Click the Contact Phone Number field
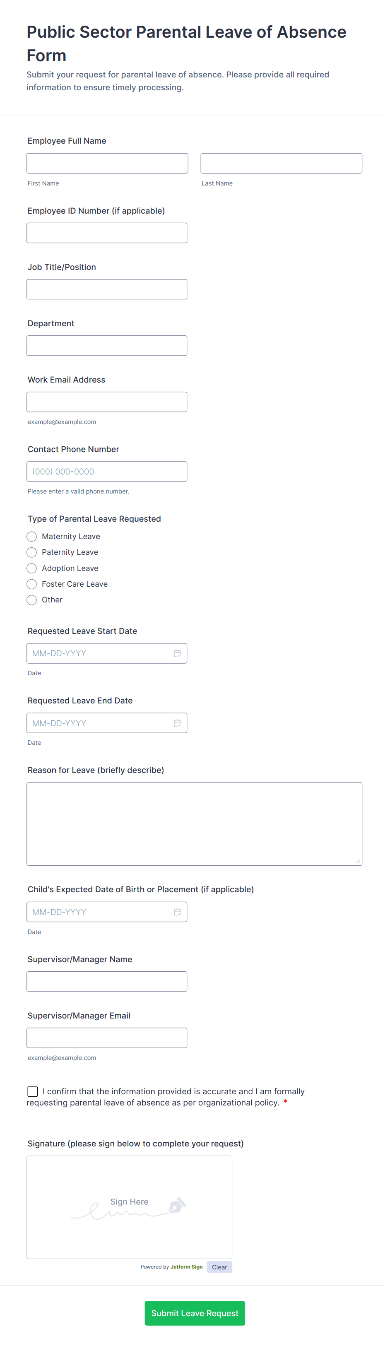385x1346 pixels. pyautogui.click(x=106, y=471)
